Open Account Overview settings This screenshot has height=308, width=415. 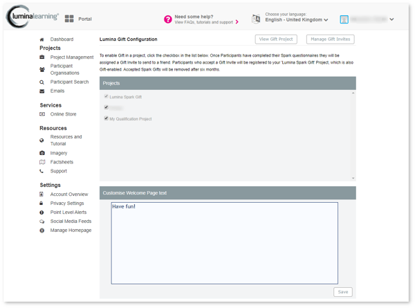click(69, 194)
